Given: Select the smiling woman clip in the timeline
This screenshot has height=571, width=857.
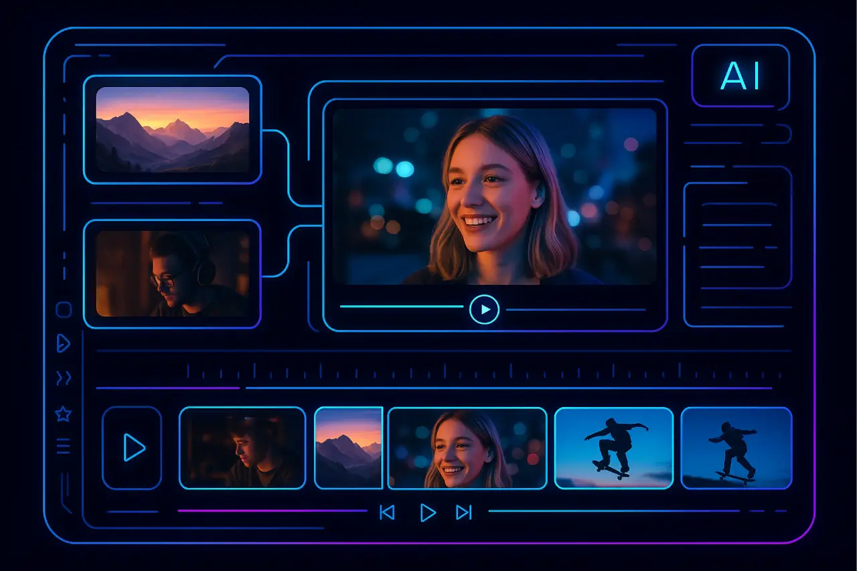Looking at the screenshot, I should point(467,448).
